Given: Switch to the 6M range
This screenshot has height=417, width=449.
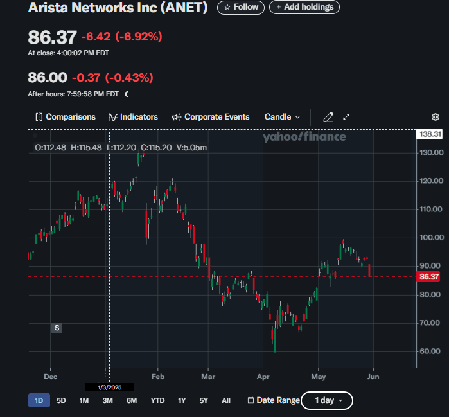Looking at the screenshot, I should [x=132, y=400].
